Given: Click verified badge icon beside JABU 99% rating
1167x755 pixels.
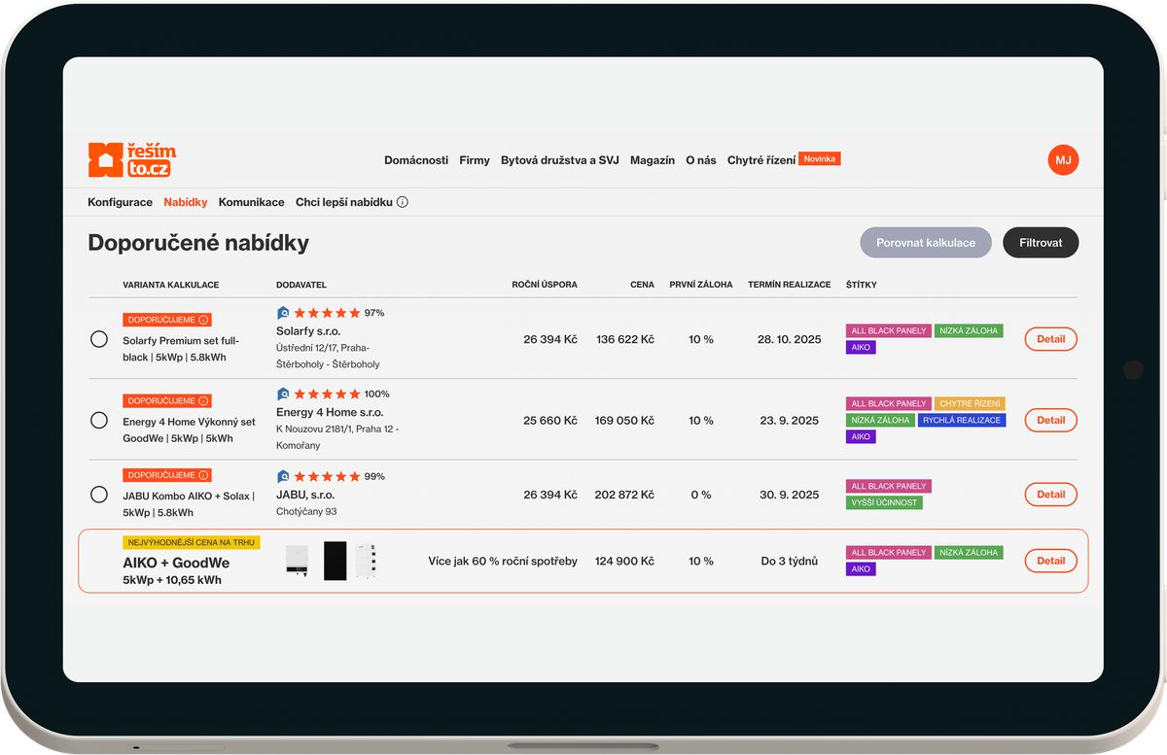Looking at the screenshot, I should [x=283, y=476].
